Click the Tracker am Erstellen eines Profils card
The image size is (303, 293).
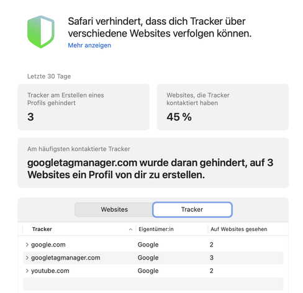pos(83,107)
